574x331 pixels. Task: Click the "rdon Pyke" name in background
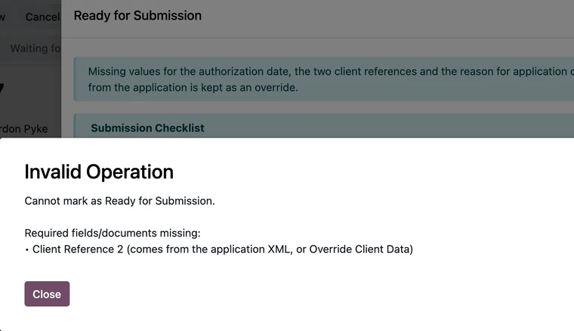click(x=24, y=129)
